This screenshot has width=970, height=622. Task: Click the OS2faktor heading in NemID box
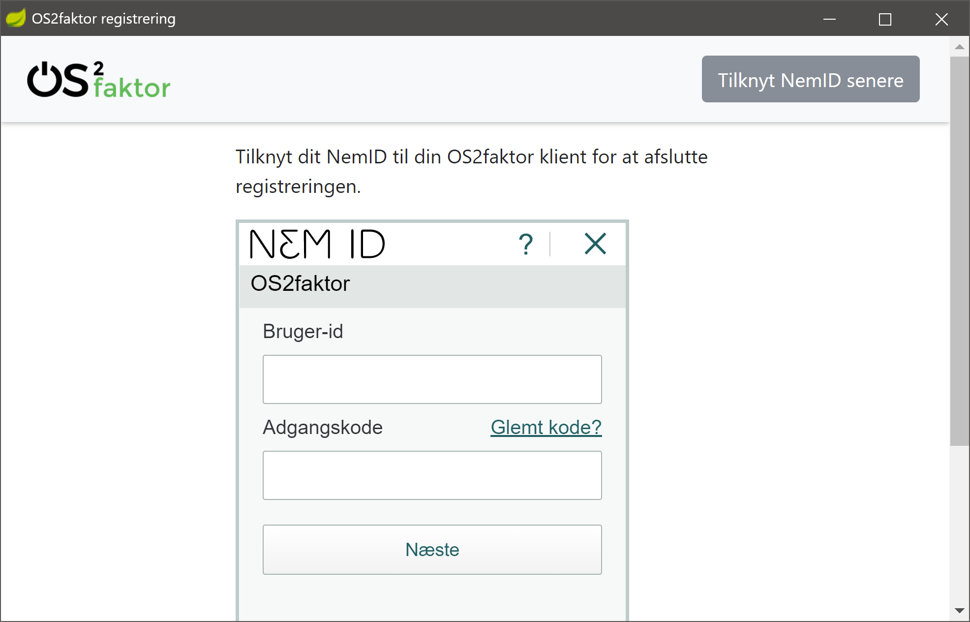[300, 284]
